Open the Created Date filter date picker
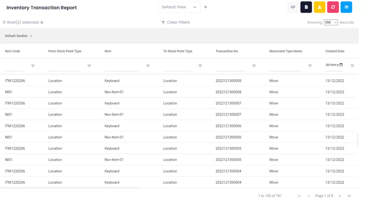The image size is (370, 201). click(x=341, y=65)
